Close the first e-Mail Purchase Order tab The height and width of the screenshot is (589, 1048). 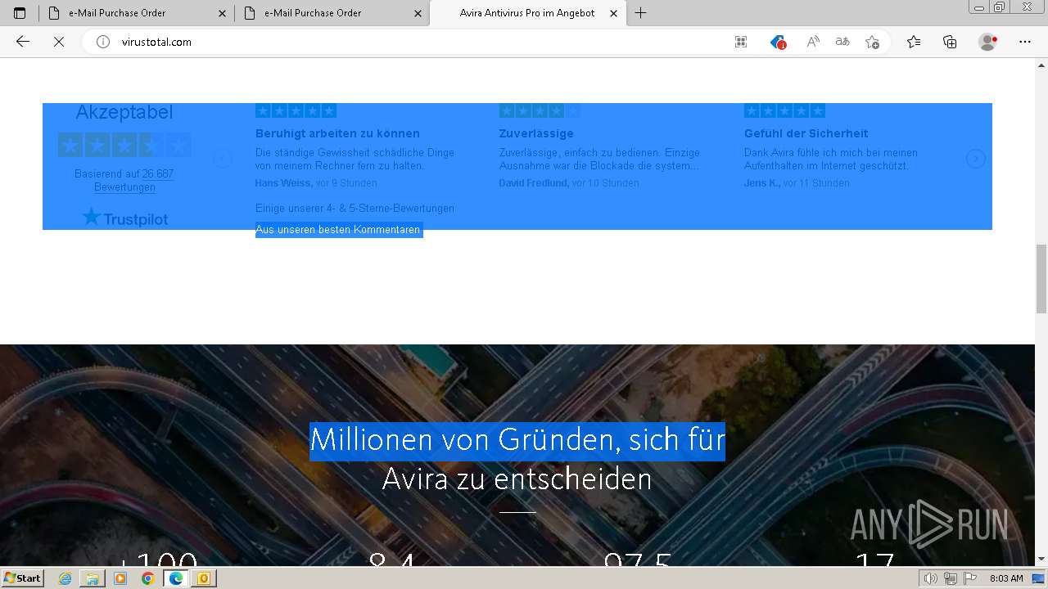point(222,13)
